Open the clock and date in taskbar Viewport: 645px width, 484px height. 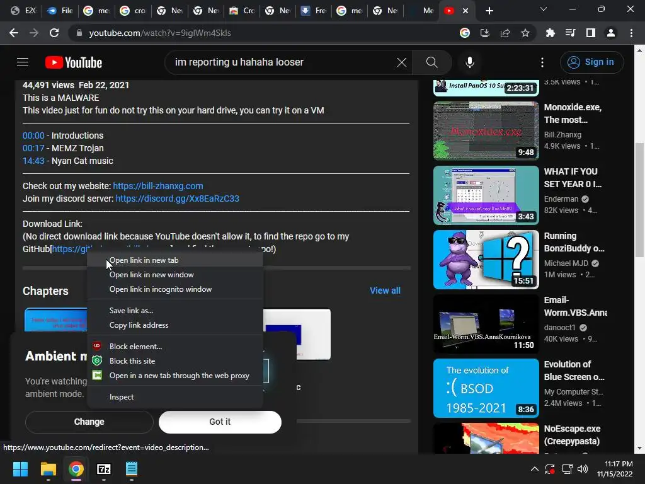(x=615, y=469)
